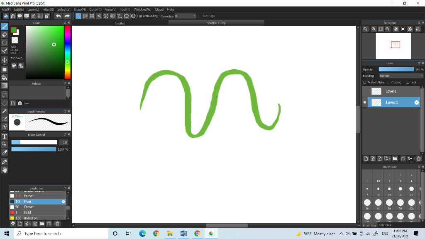This screenshot has height=239, width=425.
Task: Select the Gradient tool
Action: (x=4, y=85)
